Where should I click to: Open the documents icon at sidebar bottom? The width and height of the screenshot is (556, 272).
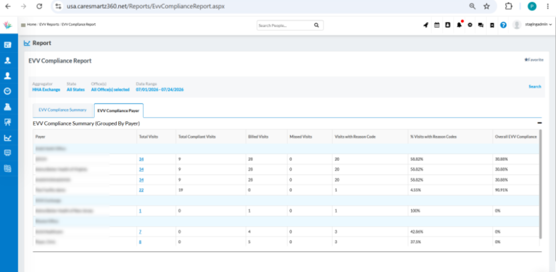pos(8,168)
